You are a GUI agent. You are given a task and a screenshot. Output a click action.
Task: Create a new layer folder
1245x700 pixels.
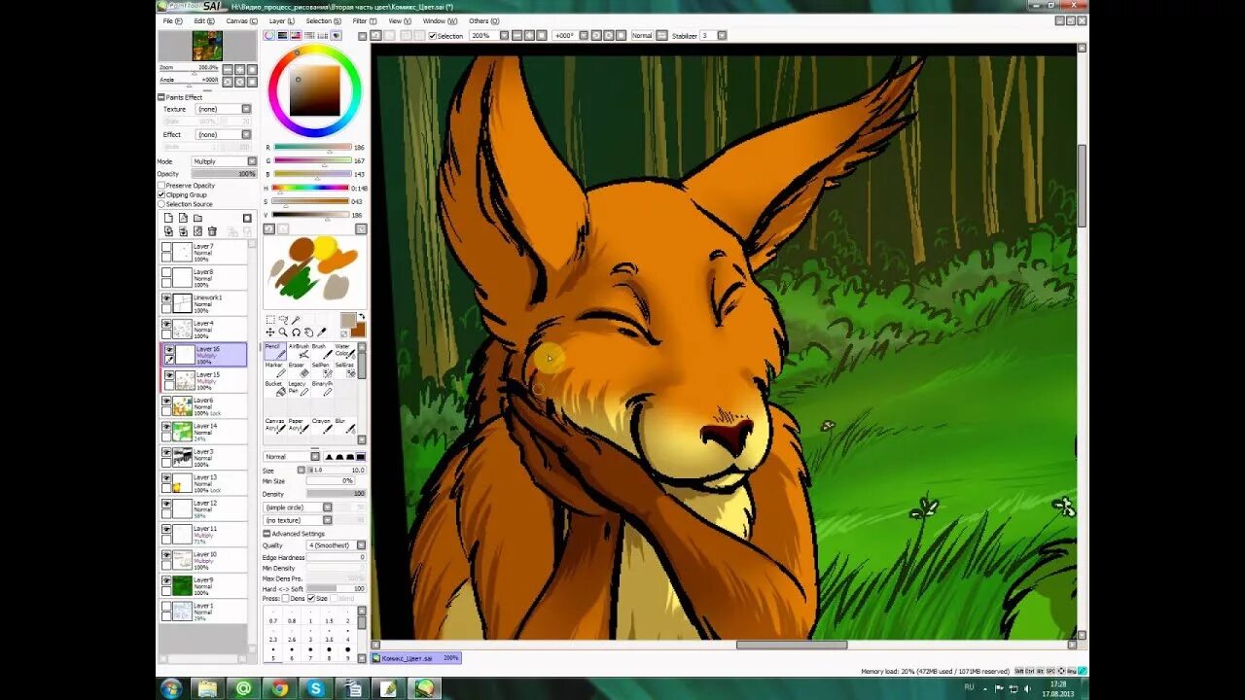pos(197,218)
